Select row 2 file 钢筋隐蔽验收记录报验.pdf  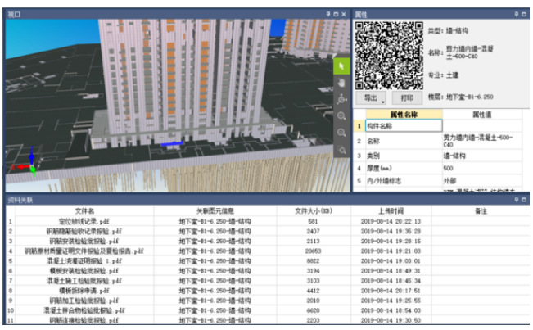[x=84, y=232]
